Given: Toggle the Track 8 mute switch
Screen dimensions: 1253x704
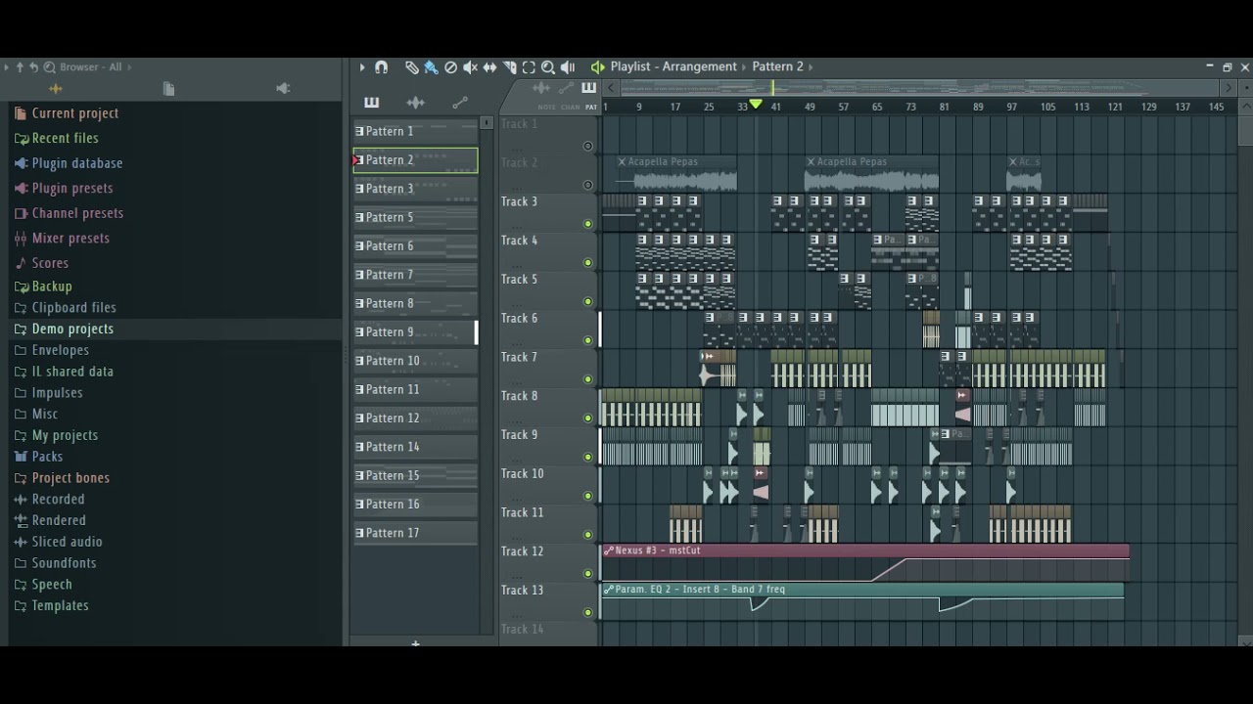Looking at the screenshot, I should pyautogui.click(x=588, y=418).
